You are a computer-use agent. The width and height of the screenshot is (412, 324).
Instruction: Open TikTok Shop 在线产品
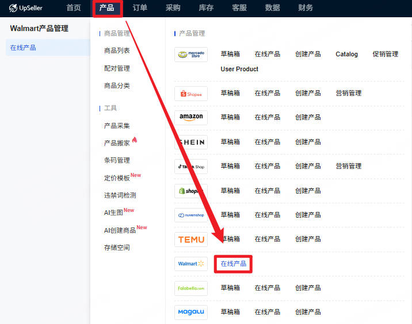267,167
